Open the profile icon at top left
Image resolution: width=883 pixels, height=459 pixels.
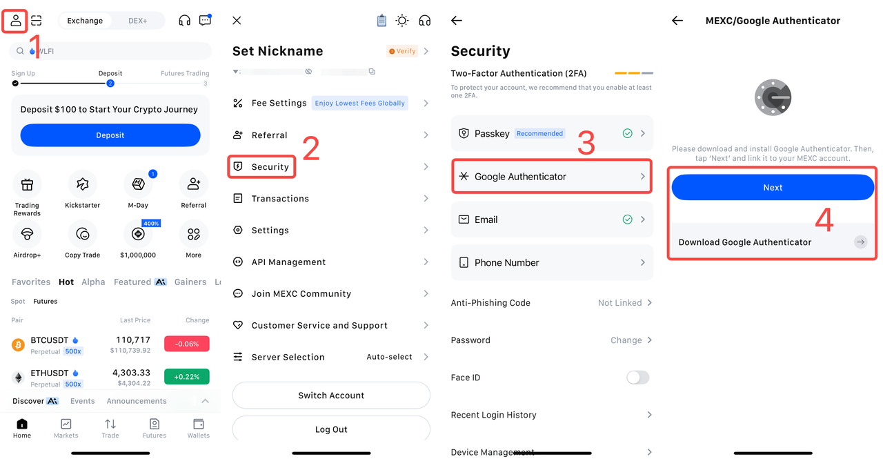(15, 20)
